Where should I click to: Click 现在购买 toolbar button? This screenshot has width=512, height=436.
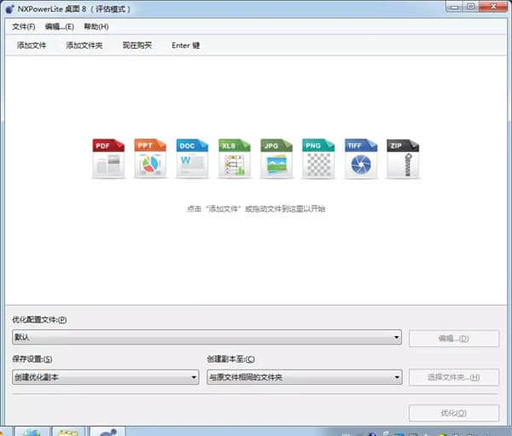point(137,45)
